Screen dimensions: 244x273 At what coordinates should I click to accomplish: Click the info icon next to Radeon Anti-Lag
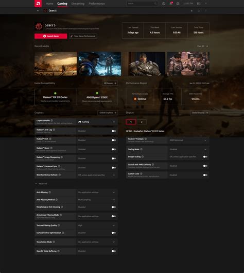pyautogui.click(x=54, y=130)
